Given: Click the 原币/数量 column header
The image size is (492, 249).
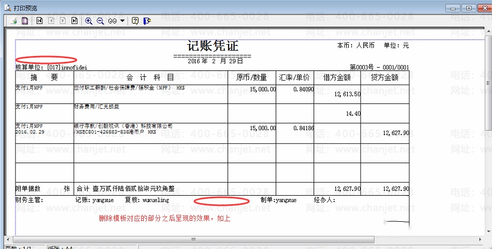Looking at the screenshot, I should (x=251, y=77).
